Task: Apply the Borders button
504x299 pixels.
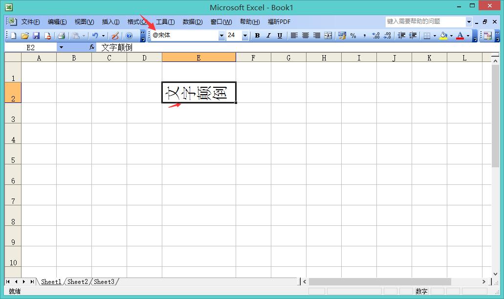Action: point(427,36)
